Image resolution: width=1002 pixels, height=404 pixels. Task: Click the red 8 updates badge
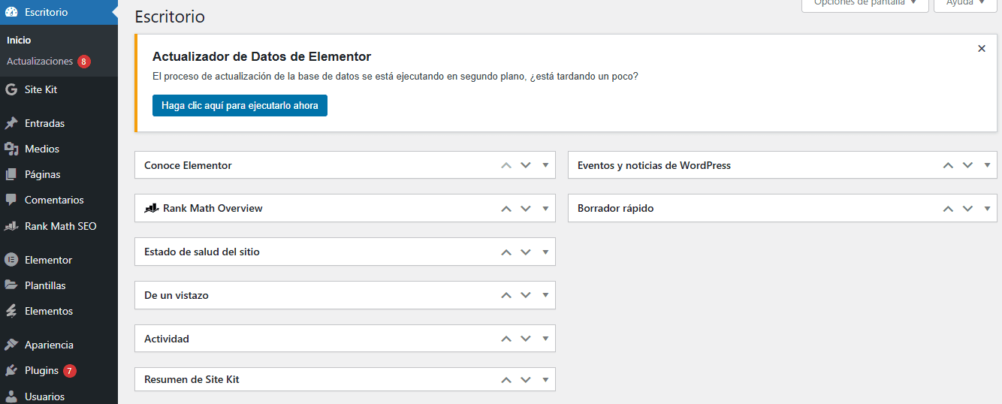(83, 62)
